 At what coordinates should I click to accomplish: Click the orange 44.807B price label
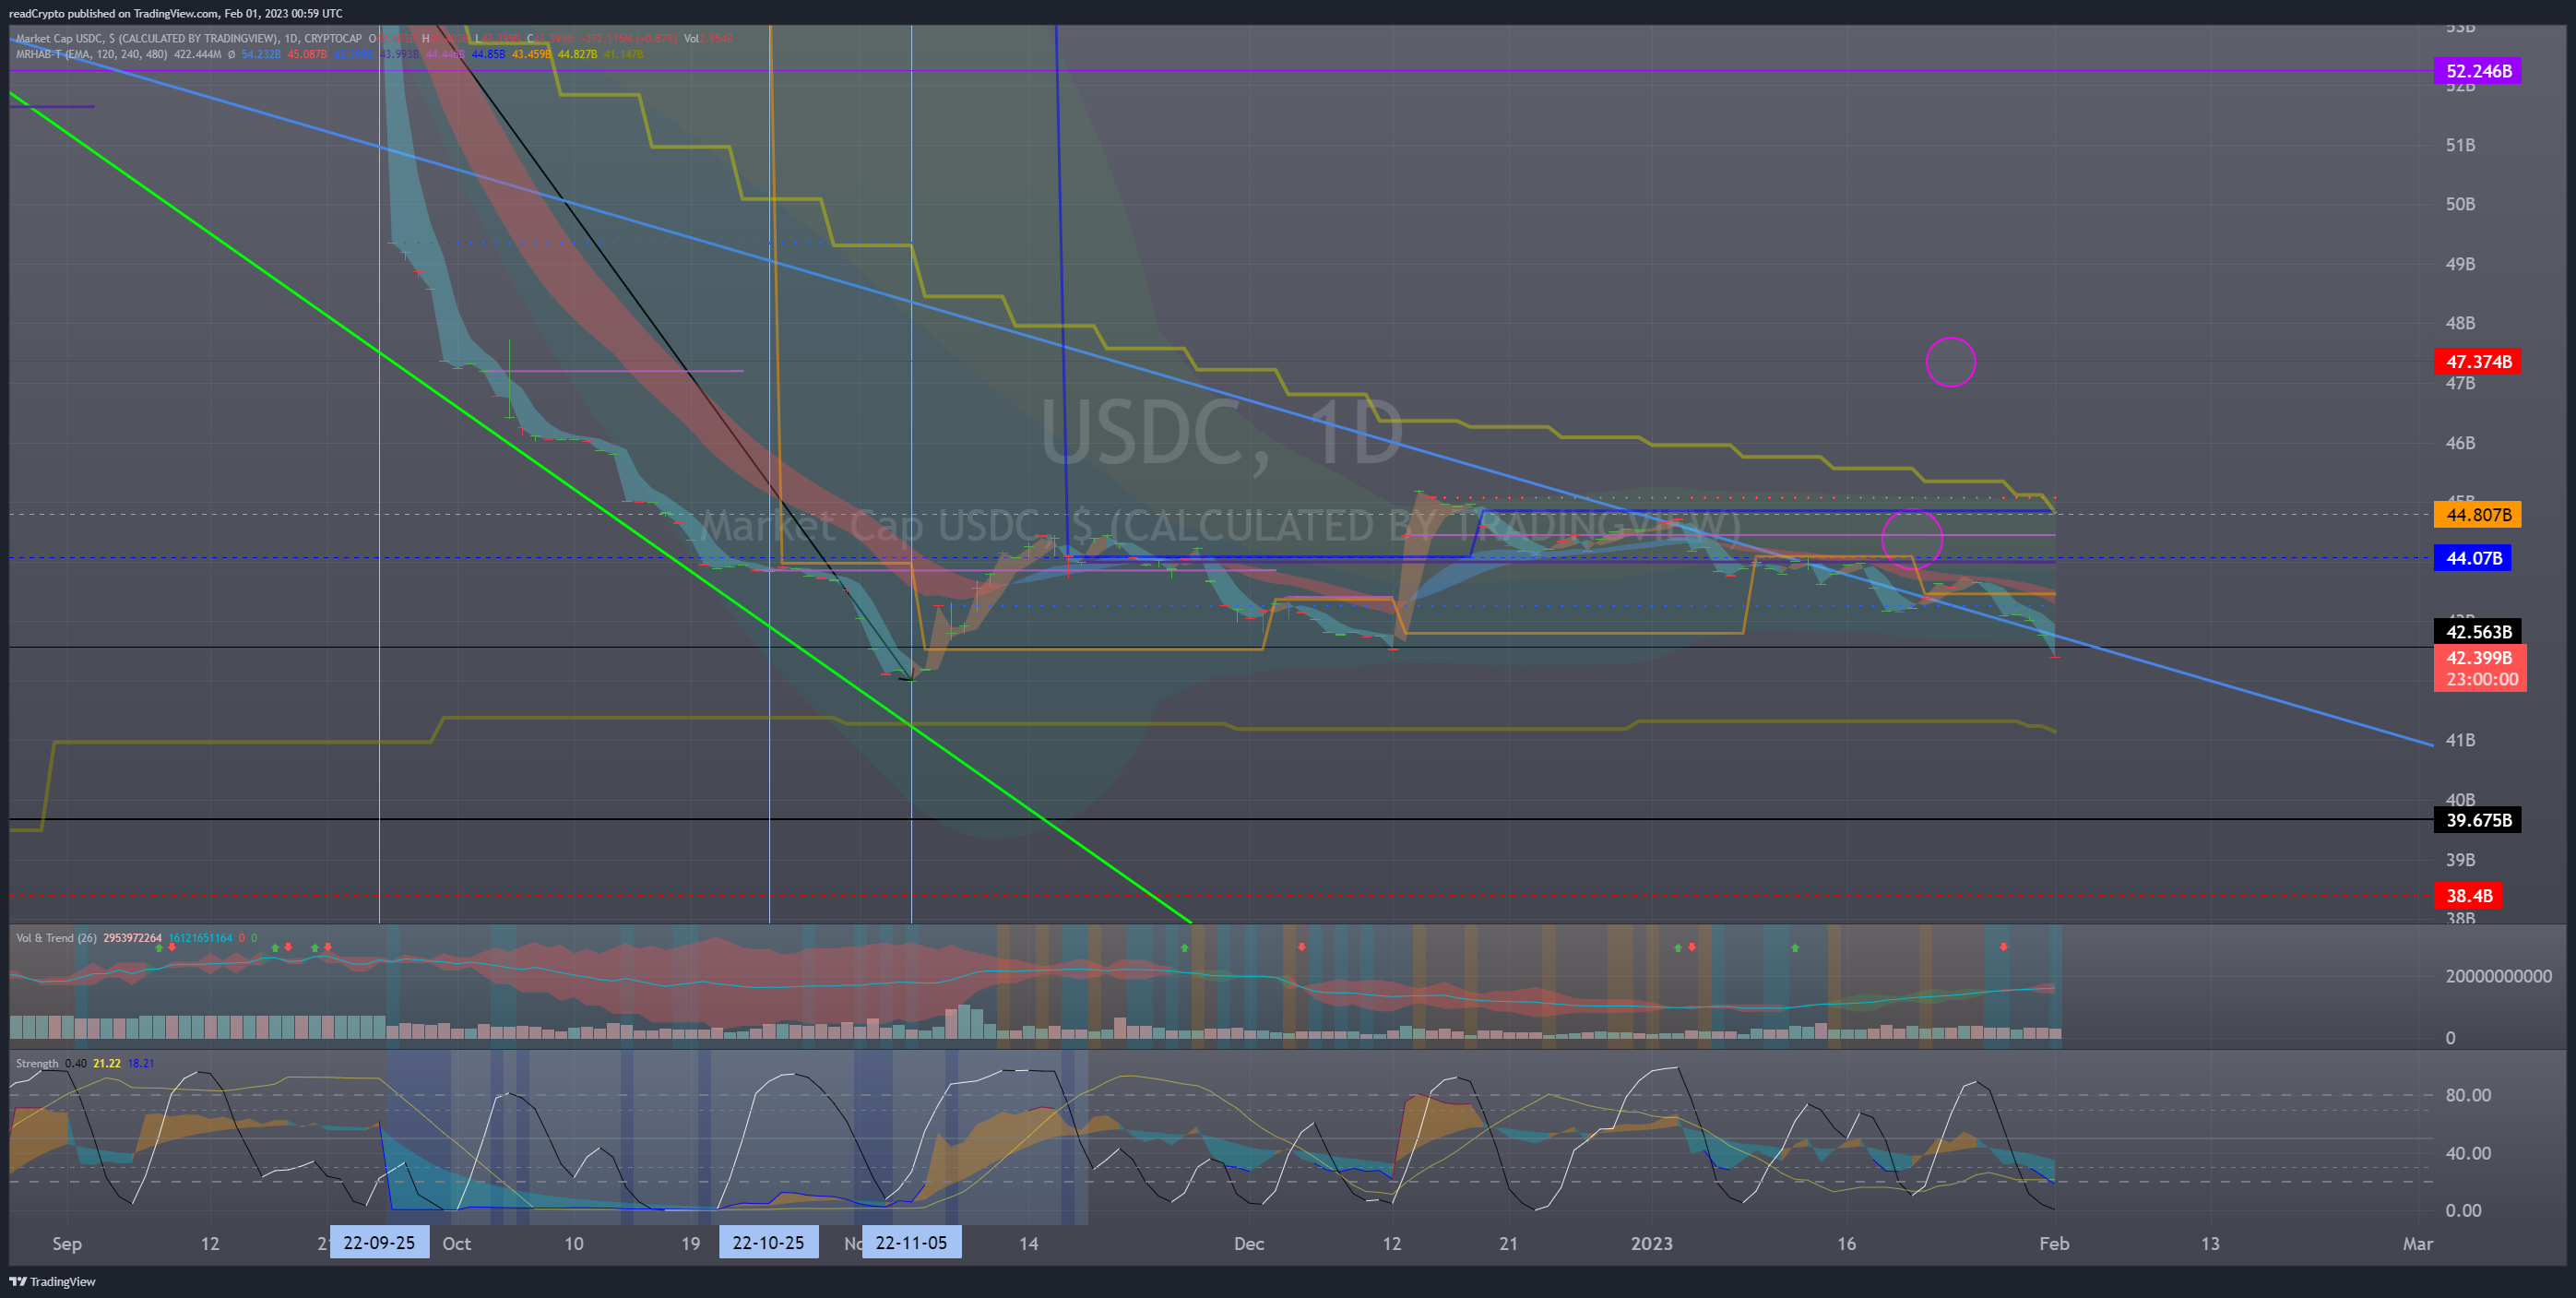coord(2478,515)
